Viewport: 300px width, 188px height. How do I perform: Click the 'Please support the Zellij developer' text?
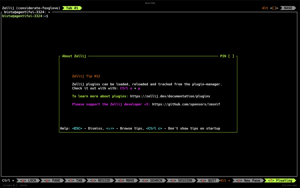click(107, 104)
